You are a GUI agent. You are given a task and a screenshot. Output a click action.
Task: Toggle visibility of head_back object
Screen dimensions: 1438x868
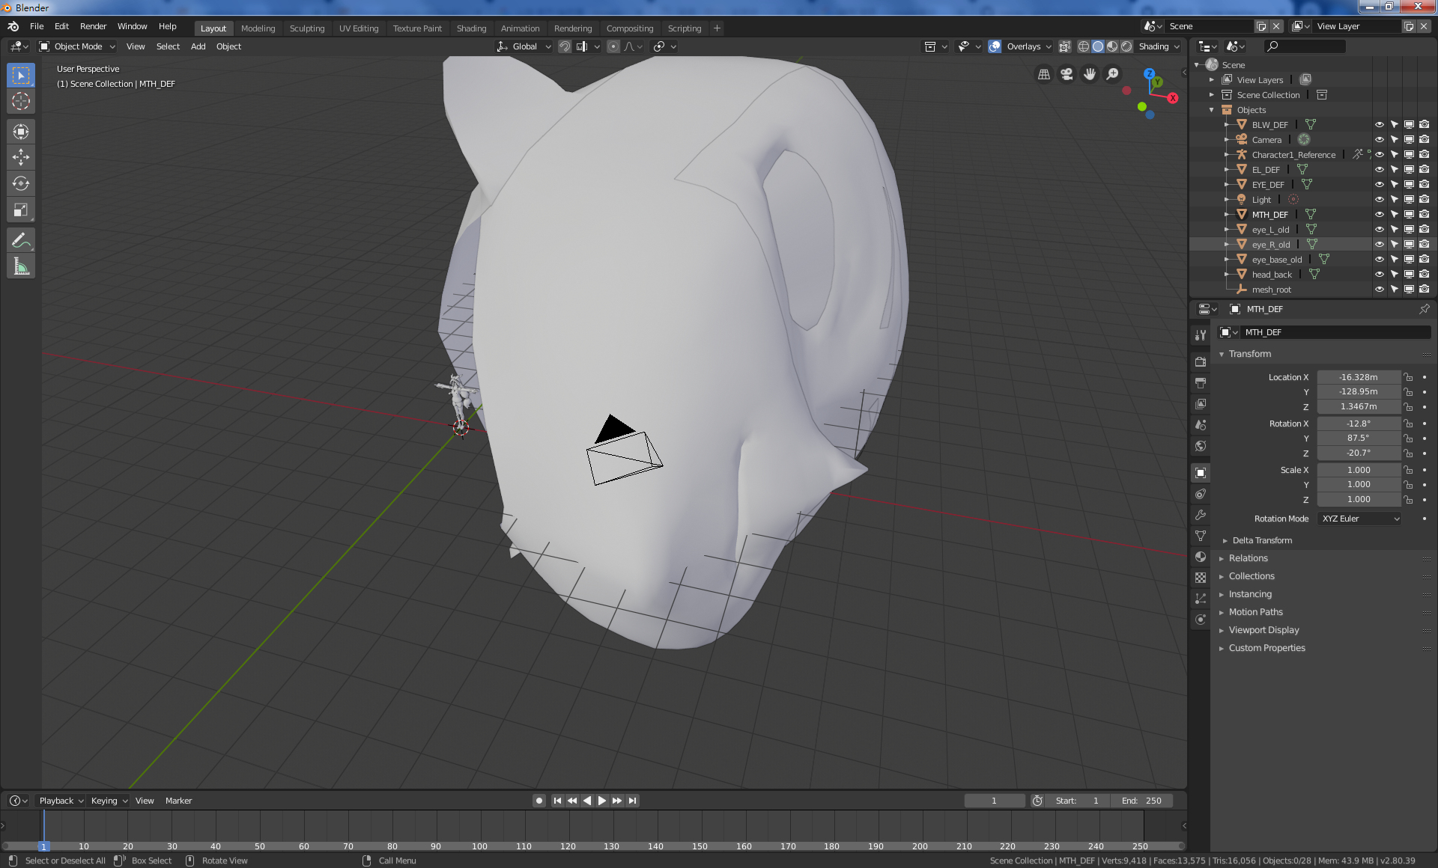coord(1379,275)
